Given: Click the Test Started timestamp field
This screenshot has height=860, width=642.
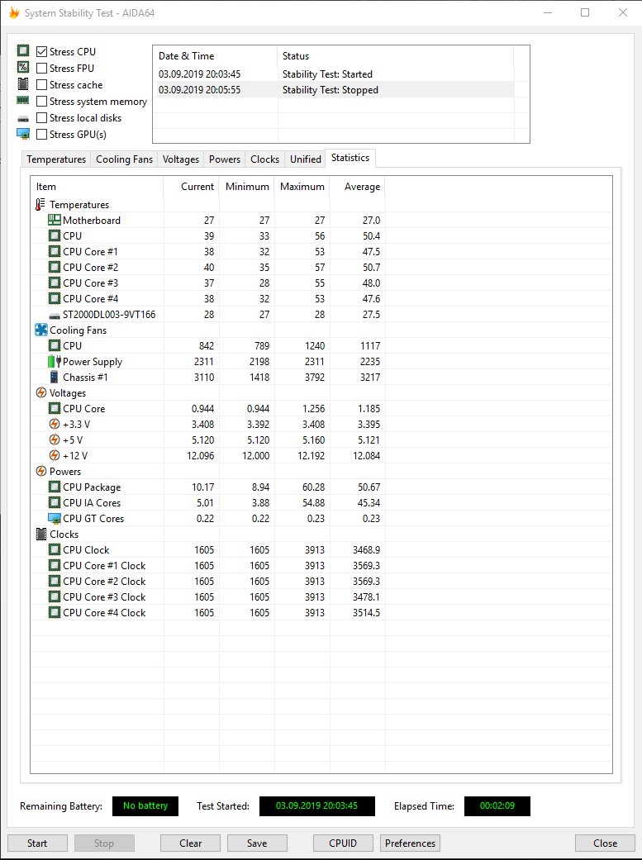Looking at the screenshot, I should [317, 805].
